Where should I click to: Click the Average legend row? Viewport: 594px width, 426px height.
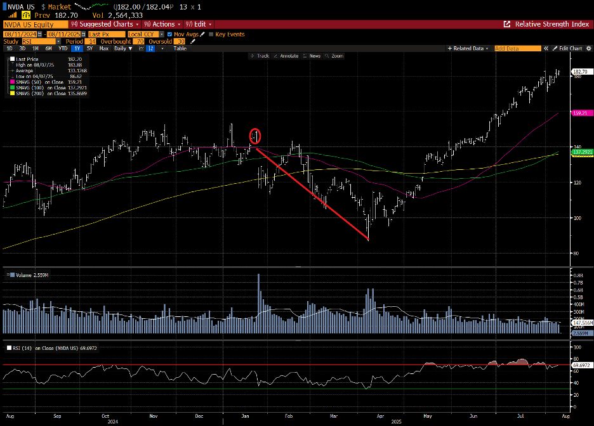click(x=48, y=71)
